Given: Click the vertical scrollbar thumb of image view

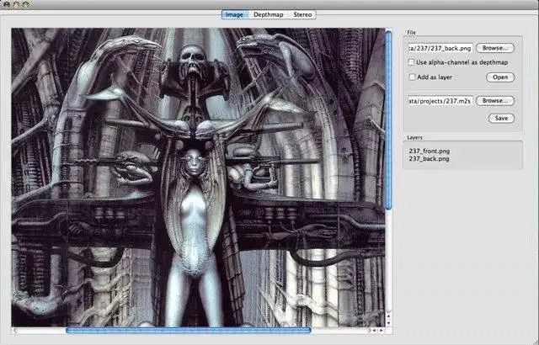Looking at the screenshot, I should pyautogui.click(x=388, y=120).
